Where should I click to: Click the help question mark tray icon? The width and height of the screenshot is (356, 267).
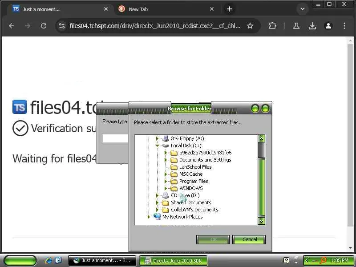click(287, 260)
